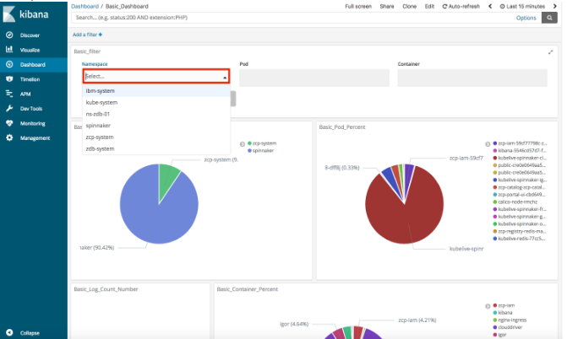Click the Kibana query search field
The image size is (567, 339).
306,18
